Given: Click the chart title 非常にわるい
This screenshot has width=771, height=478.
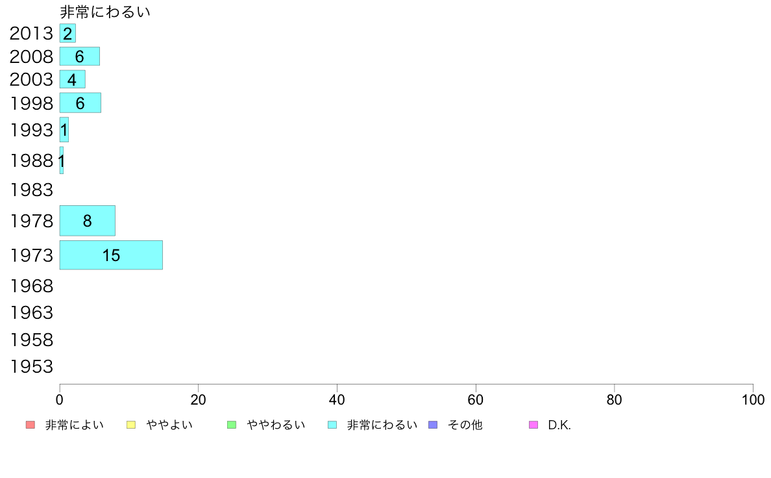Looking at the screenshot, I should [x=104, y=12].
